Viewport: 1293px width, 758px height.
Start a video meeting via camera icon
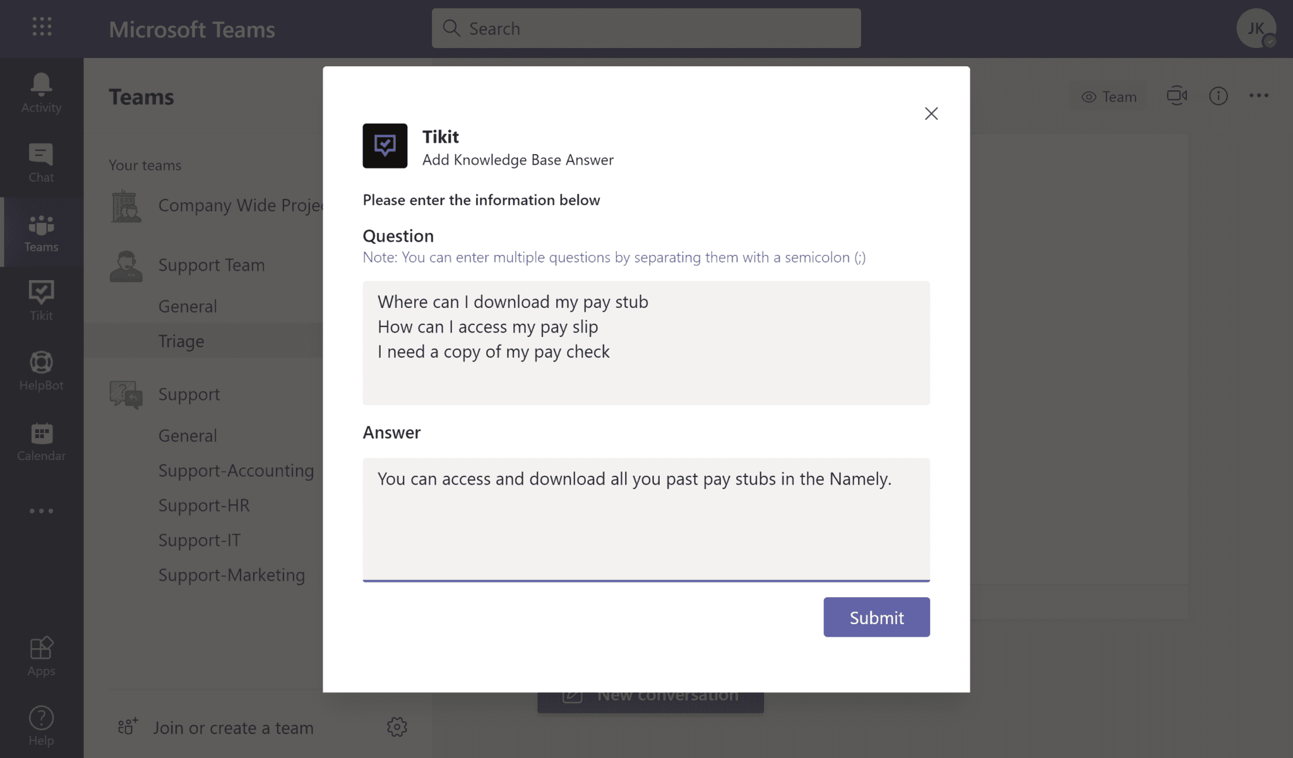click(1176, 96)
